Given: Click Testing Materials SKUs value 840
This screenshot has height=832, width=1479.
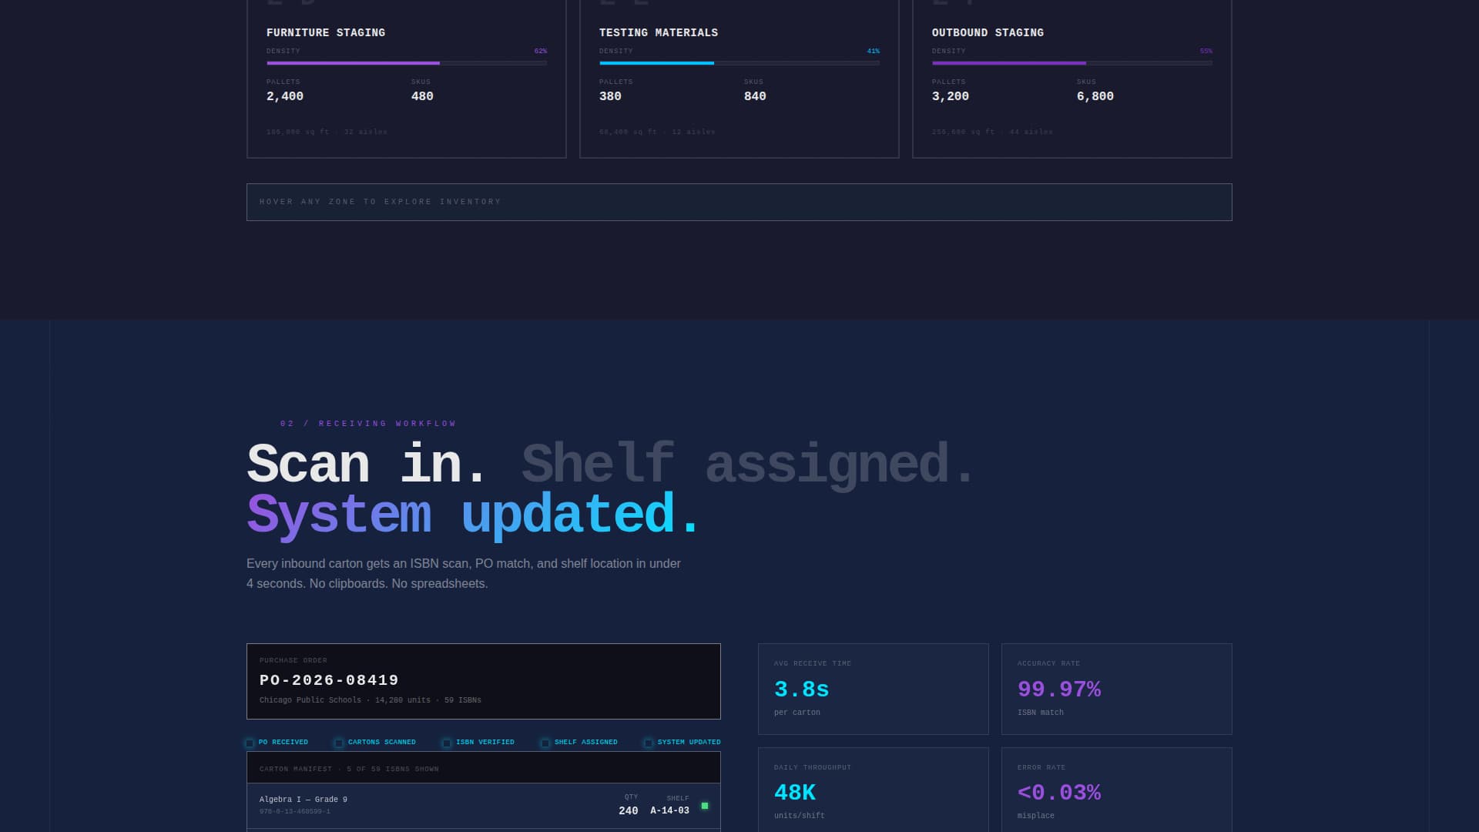Looking at the screenshot, I should pos(755,96).
